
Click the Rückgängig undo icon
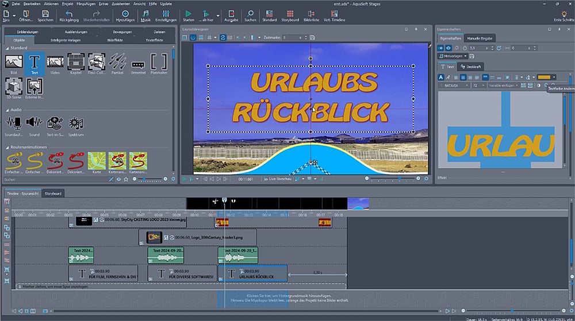coord(69,13)
